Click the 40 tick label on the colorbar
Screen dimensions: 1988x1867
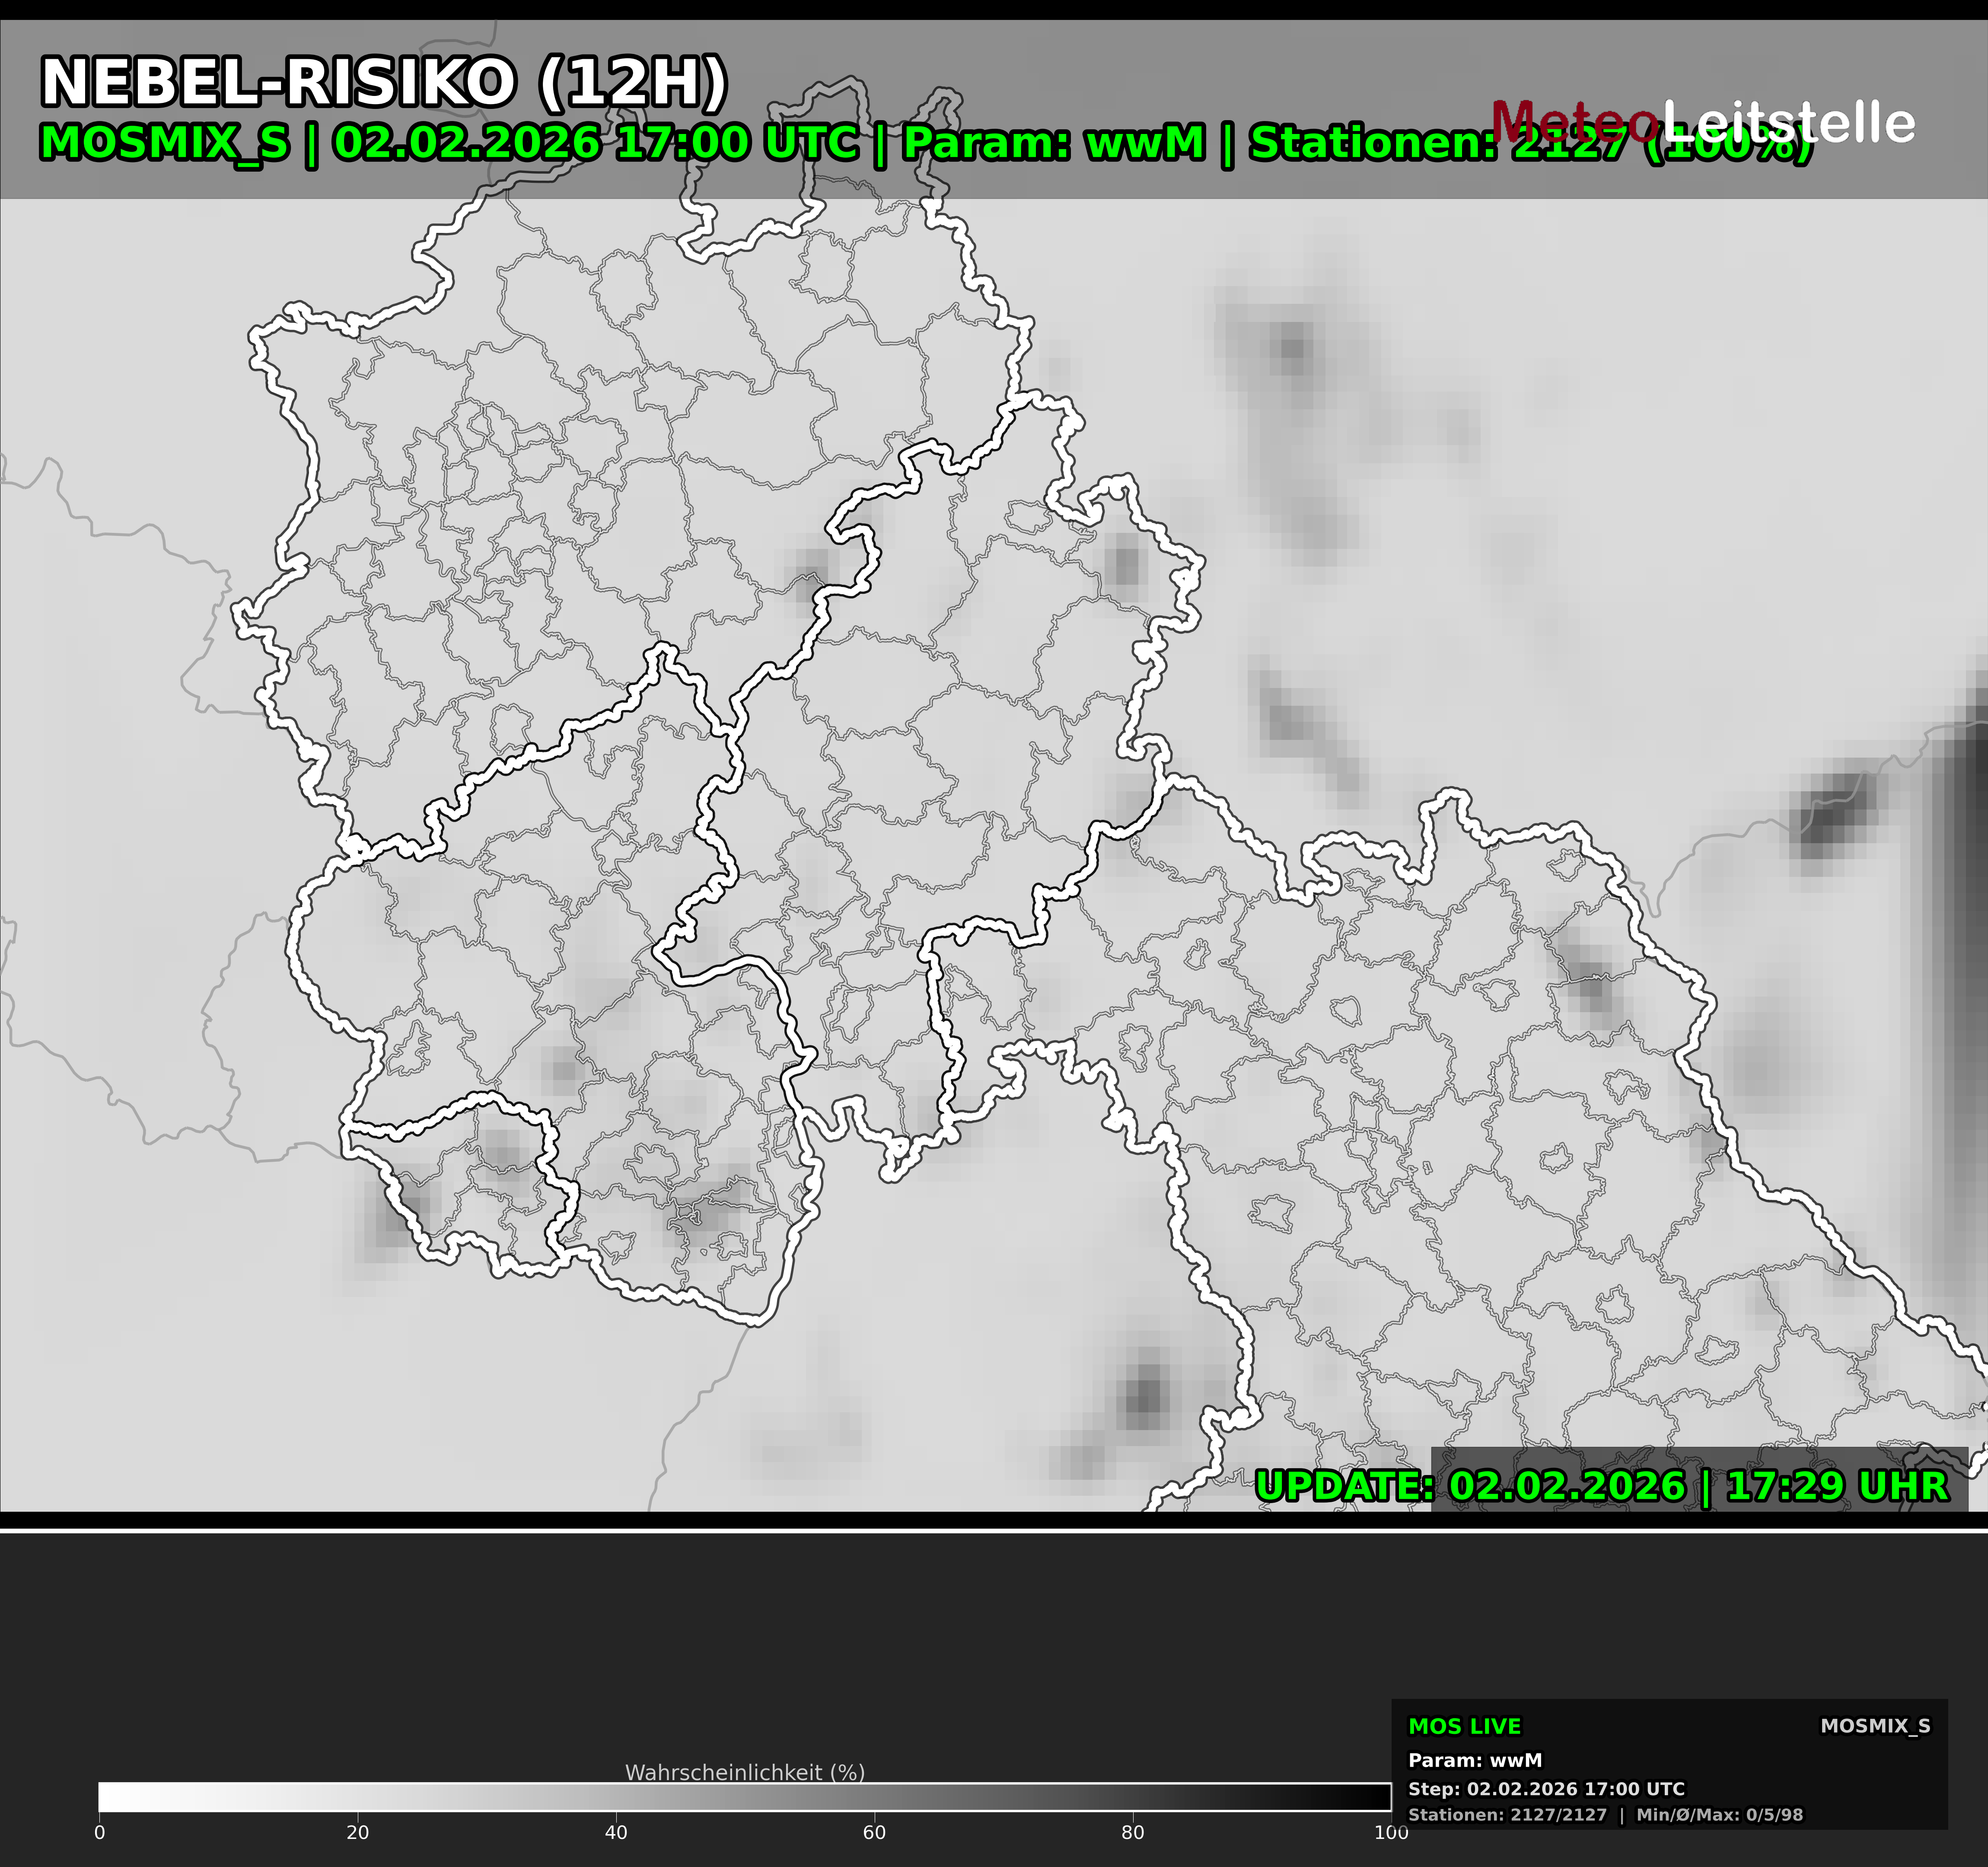pos(616,1832)
